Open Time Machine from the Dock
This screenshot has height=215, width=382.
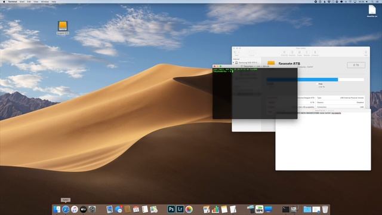tap(92, 209)
